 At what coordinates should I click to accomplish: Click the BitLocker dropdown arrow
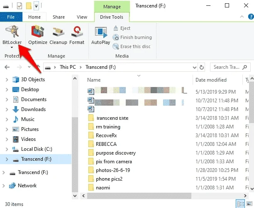pos(12,47)
